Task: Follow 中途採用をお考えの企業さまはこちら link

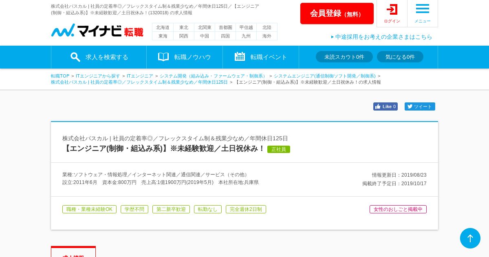Action: 381,37
